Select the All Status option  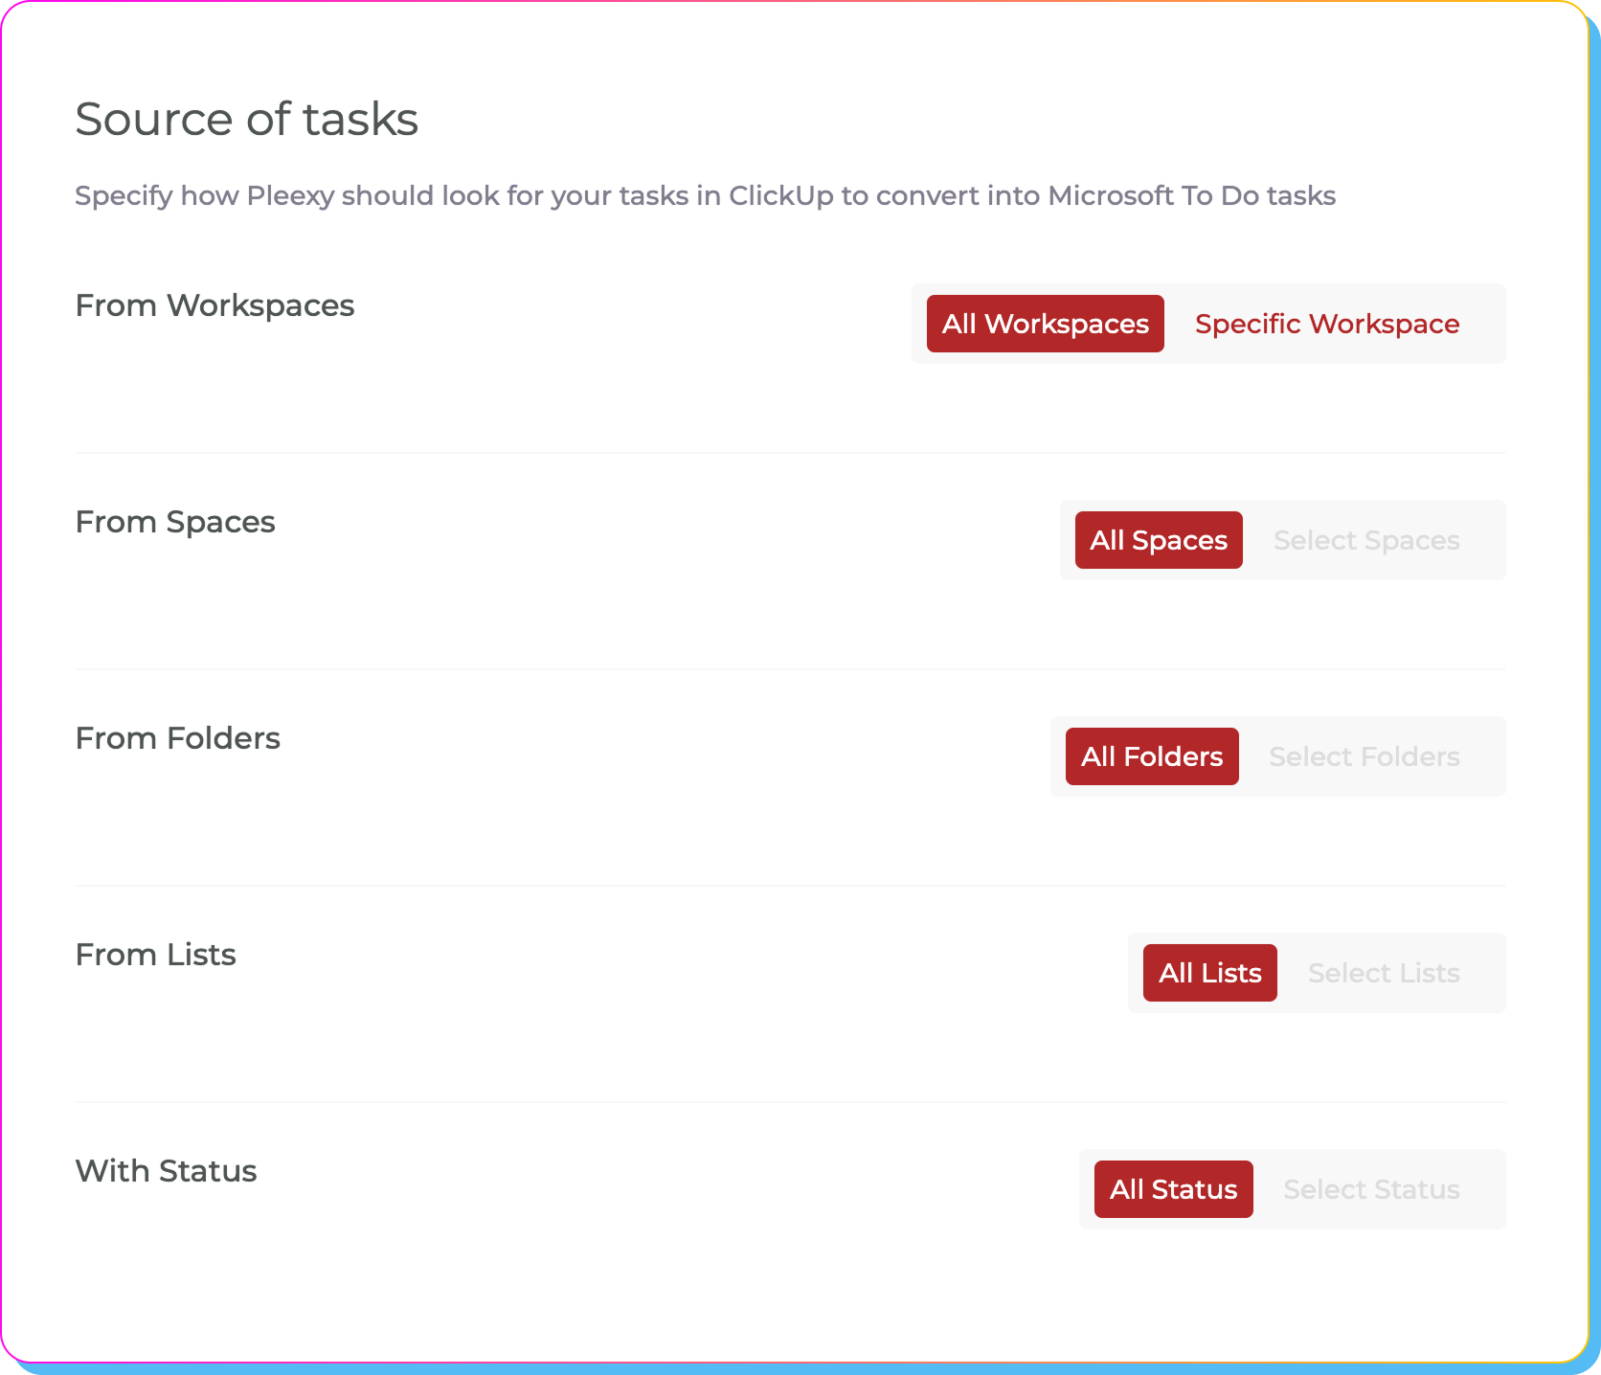coord(1174,1189)
